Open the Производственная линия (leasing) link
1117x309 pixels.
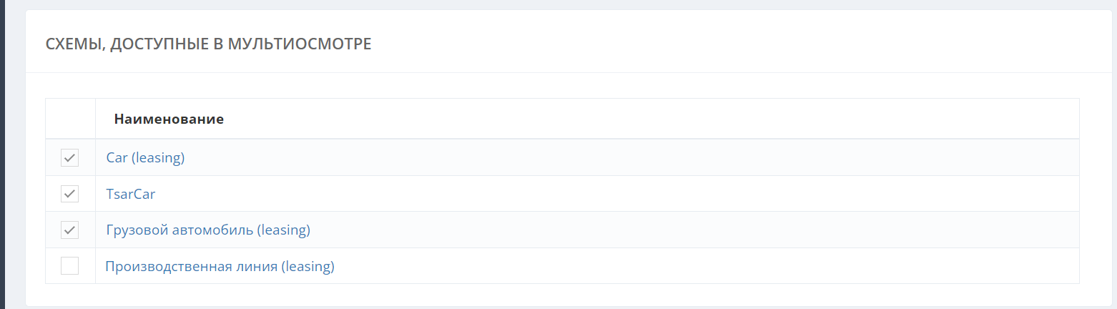coord(220,267)
